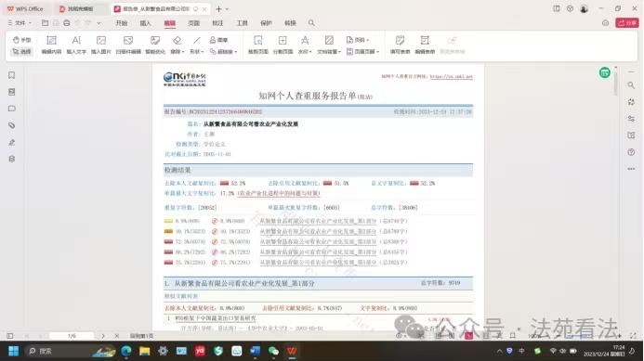Click the three-dots more icon in right sidebar

click(631, 169)
